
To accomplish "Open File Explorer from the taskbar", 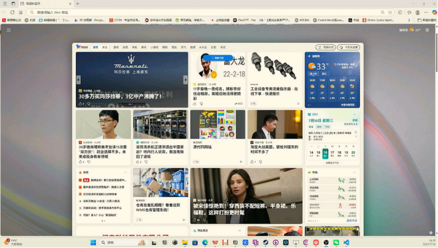I will 184,242.
